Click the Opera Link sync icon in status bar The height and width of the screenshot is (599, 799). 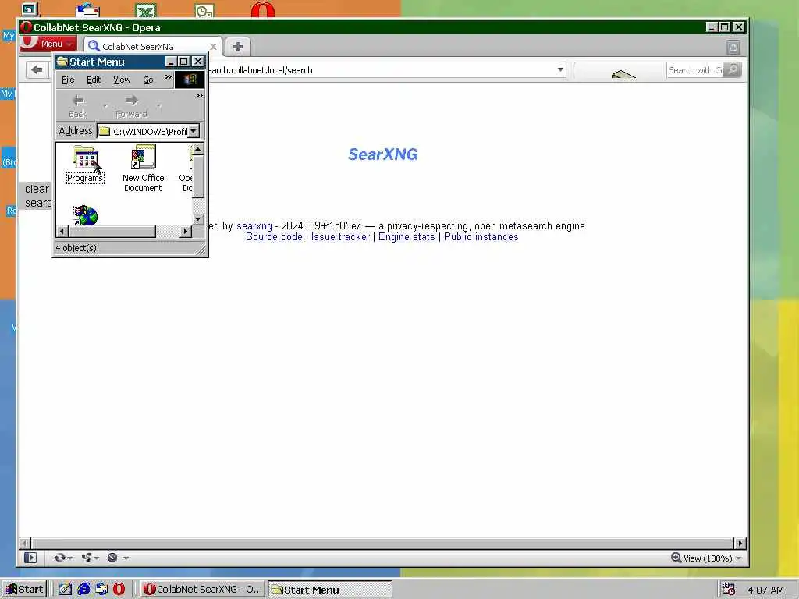tap(59, 558)
